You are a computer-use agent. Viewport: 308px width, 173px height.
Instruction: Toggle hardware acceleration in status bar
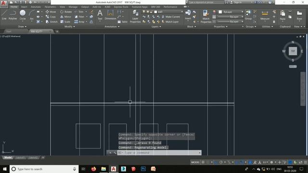290,162
